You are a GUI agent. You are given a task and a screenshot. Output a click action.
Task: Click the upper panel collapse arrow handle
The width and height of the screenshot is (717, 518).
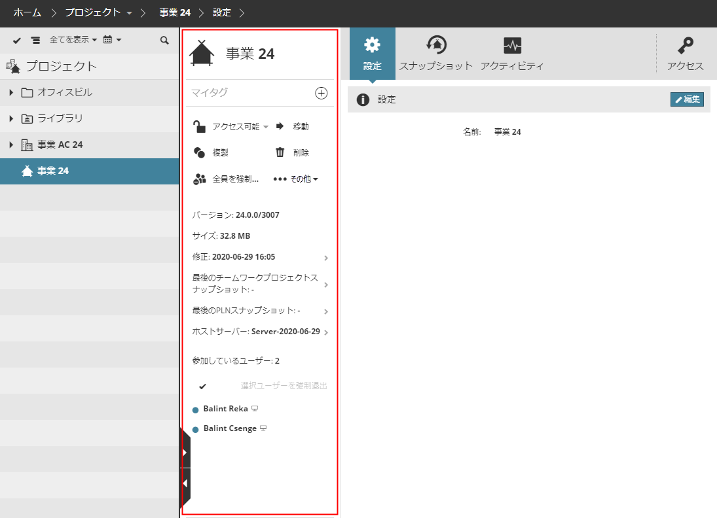tap(185, 453)
